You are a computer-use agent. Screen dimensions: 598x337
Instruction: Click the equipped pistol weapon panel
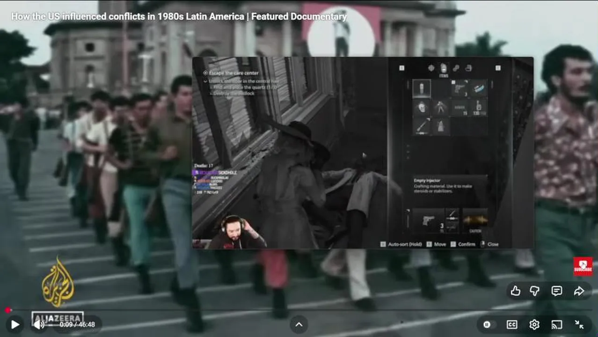[428, 220]
